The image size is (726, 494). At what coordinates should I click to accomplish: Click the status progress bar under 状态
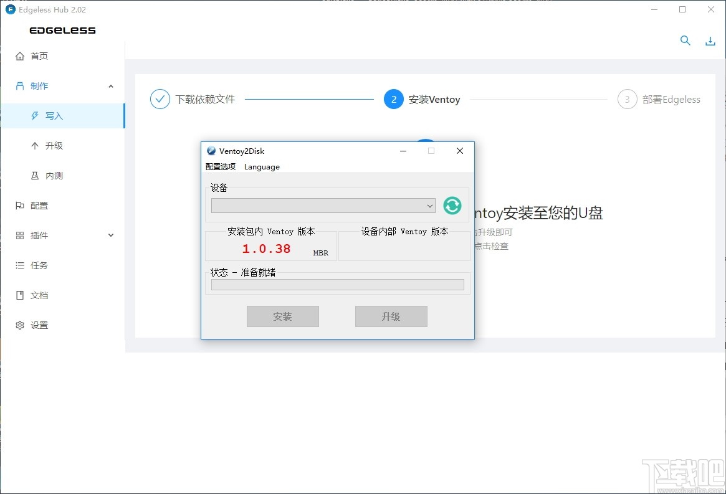(337, 285)
